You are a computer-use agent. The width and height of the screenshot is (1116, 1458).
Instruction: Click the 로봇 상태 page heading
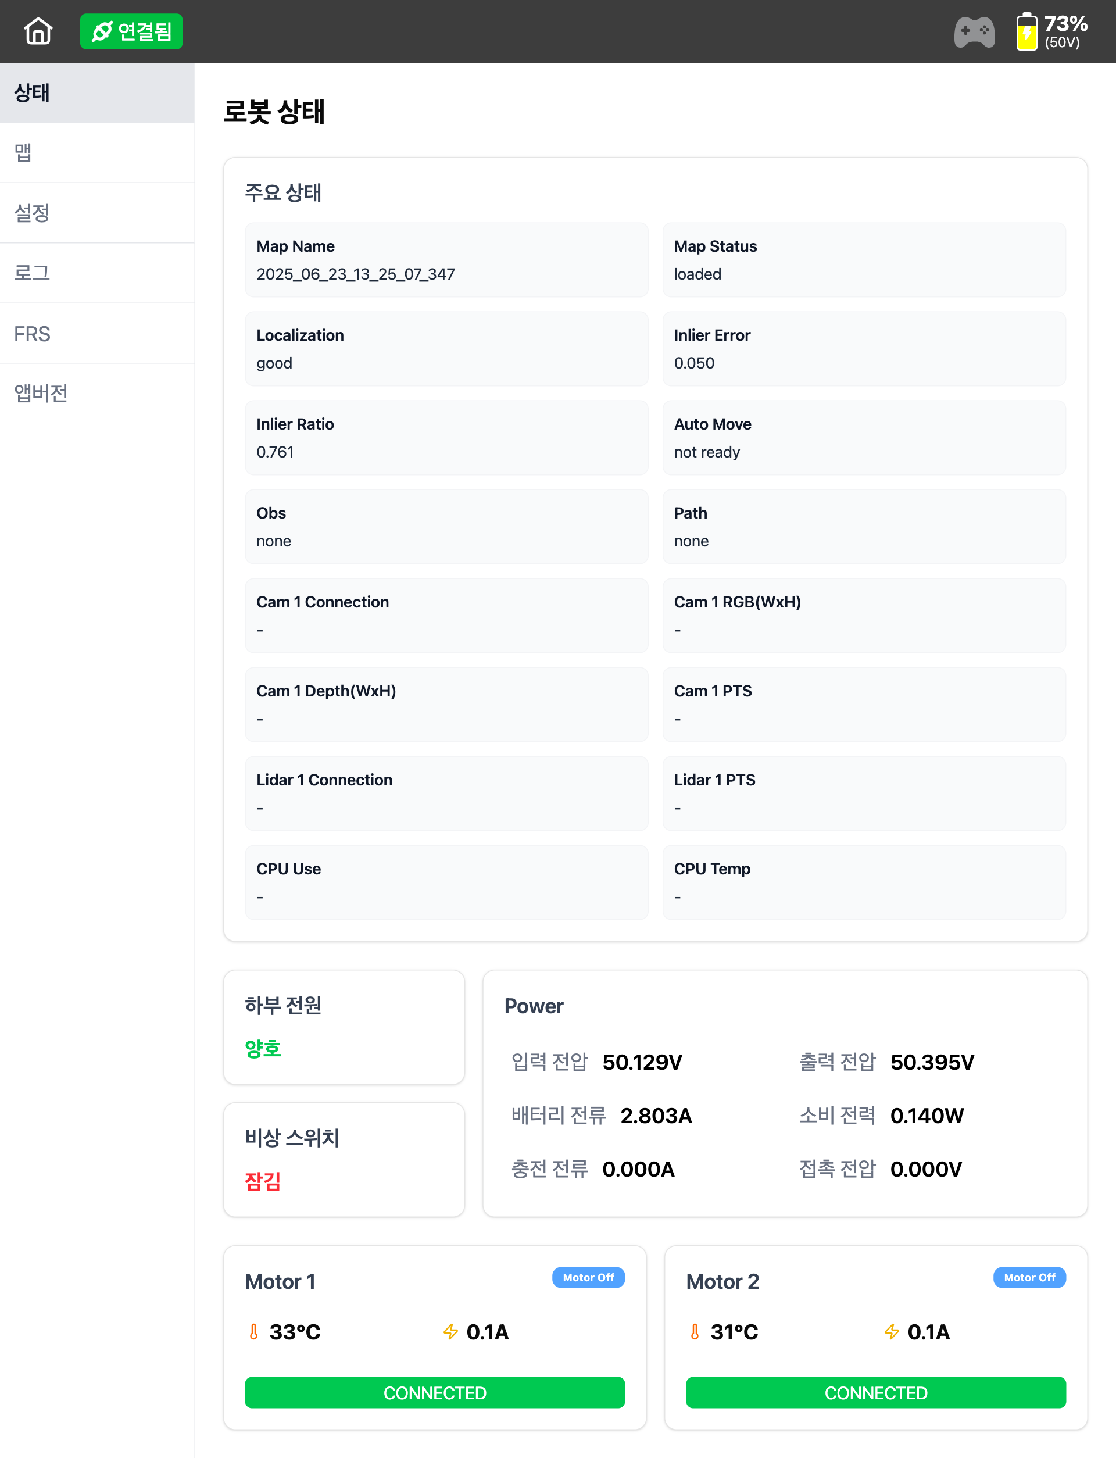click(x=274, y=112)
